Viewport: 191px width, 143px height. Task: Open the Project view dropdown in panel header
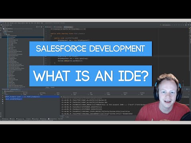click(5, 27)
